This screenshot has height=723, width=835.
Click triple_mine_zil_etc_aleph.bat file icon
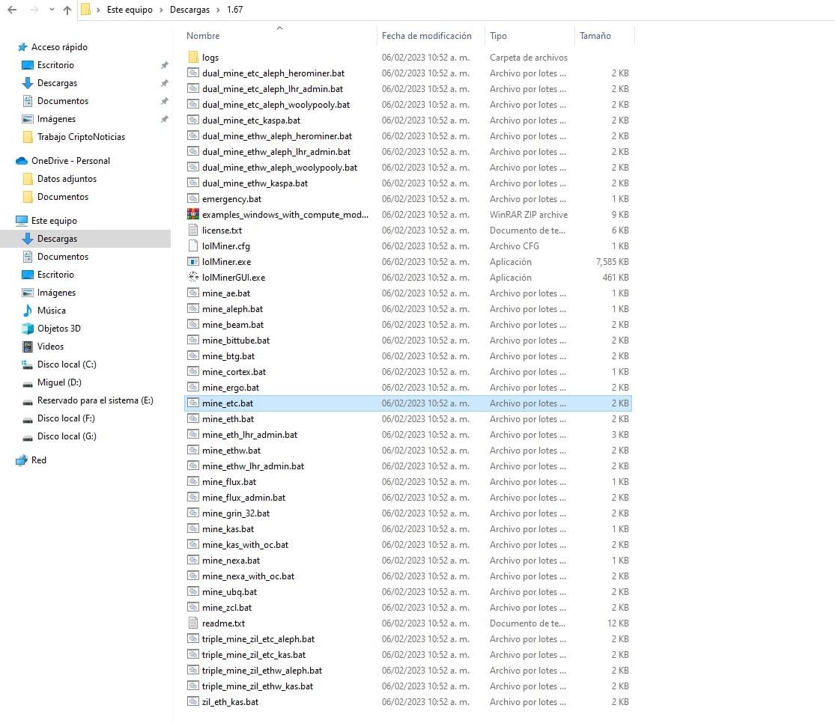pyautogui.click(x=193, y=639)
